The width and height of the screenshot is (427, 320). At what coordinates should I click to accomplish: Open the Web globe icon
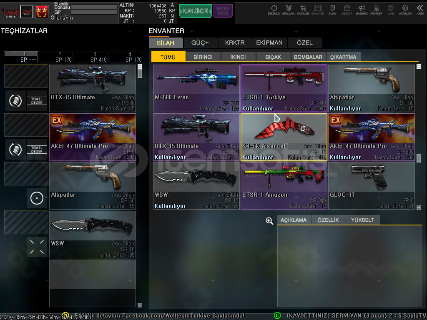coord(391,10)
